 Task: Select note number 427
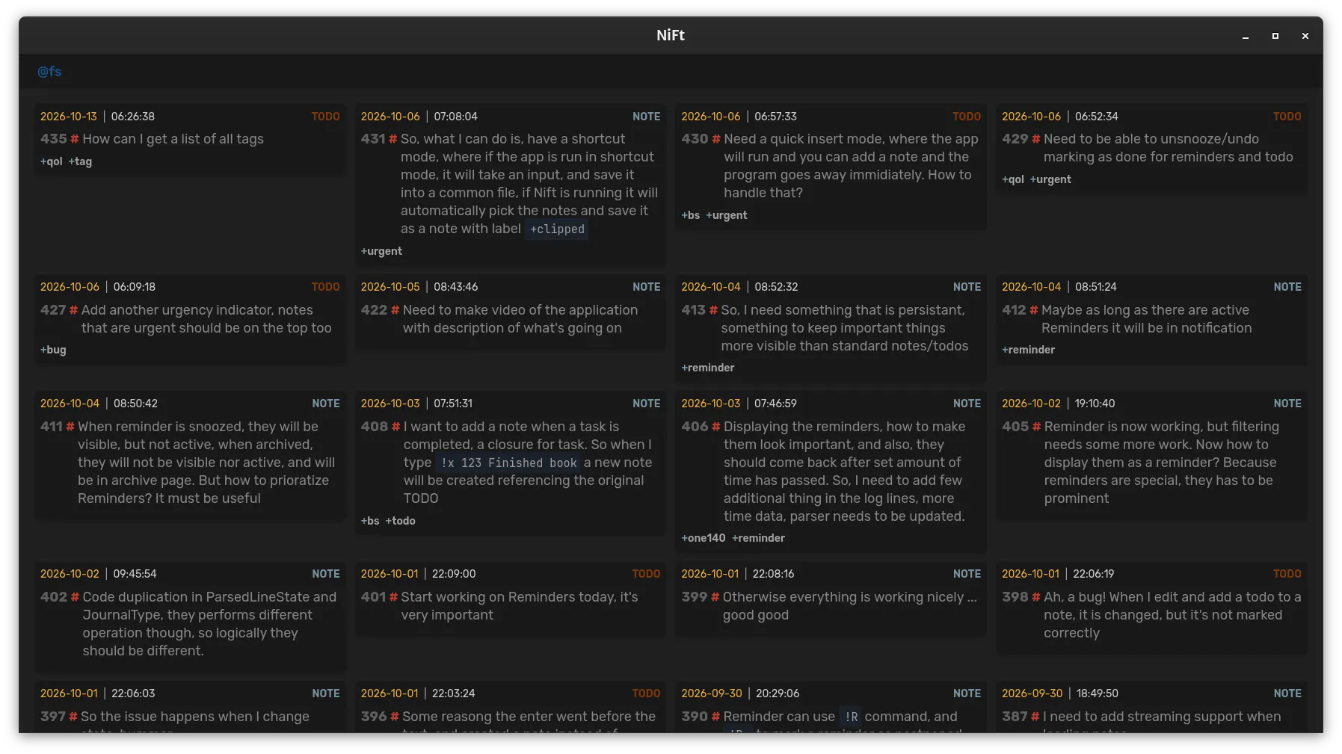click(53, 310)
